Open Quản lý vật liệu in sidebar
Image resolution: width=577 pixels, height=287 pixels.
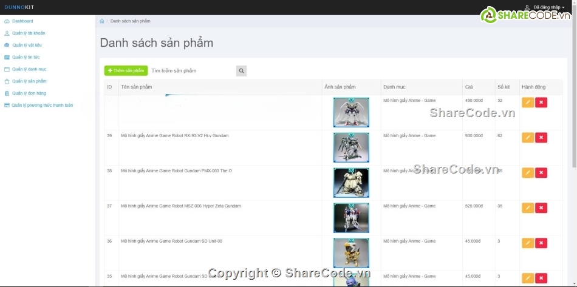pyautogui.click(x=27, y=45)
